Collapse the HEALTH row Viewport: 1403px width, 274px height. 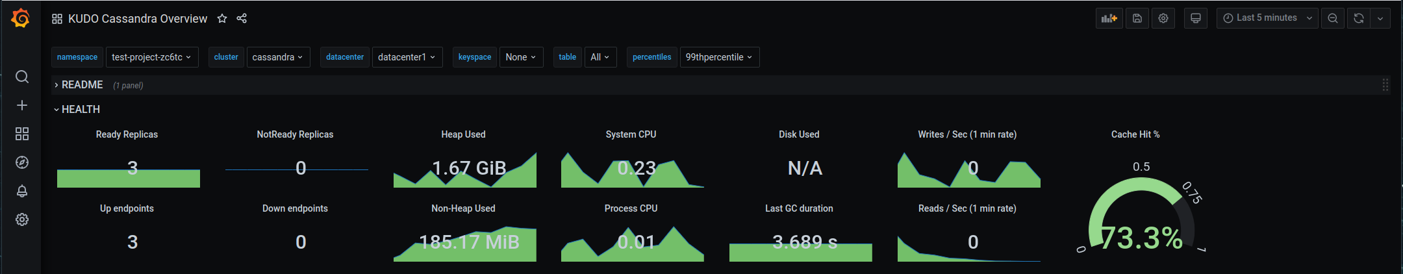coord(77,110)
